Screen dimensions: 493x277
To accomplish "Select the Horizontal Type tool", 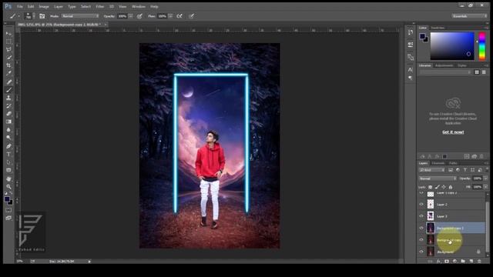I will pyautogui.click(x=8, y=154).
